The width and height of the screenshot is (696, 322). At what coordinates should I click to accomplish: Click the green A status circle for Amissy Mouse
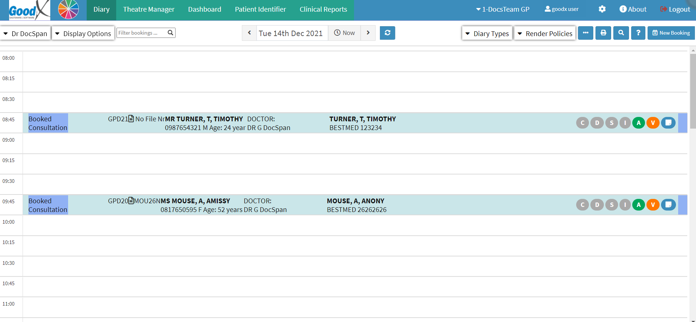[x=638, y=205]
